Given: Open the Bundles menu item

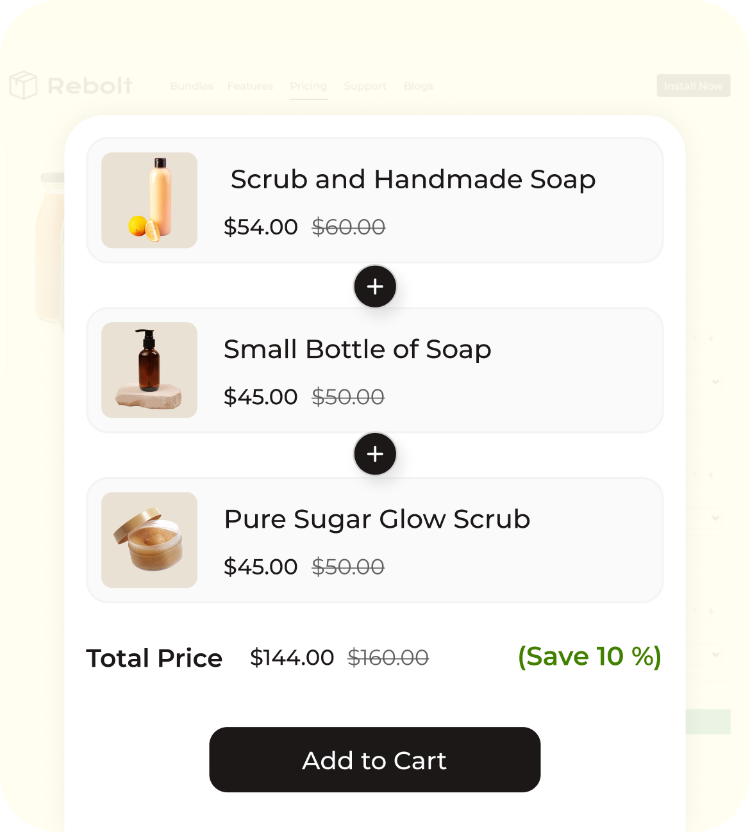Looking at the screenshot, I should pyautogui.click(x=192, y=86).
